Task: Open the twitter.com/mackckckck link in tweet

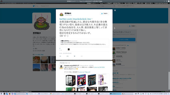Action: click(76, 19)
